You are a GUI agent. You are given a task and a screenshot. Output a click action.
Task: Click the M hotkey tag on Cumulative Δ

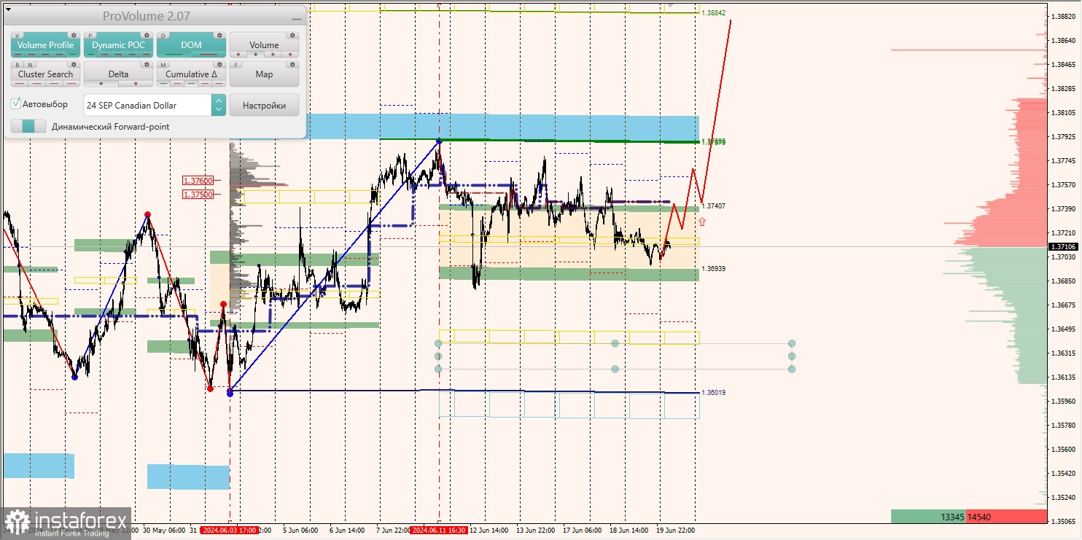point(163,65)
